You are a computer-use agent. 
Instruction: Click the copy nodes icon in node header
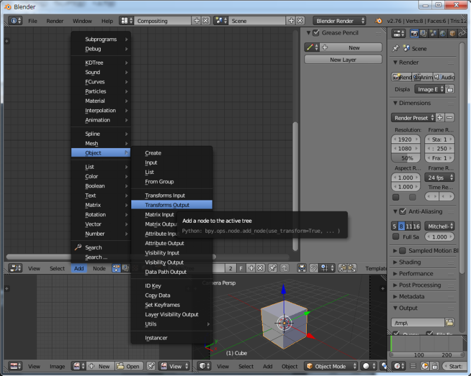pyautogui.click(x=343, y=268)
